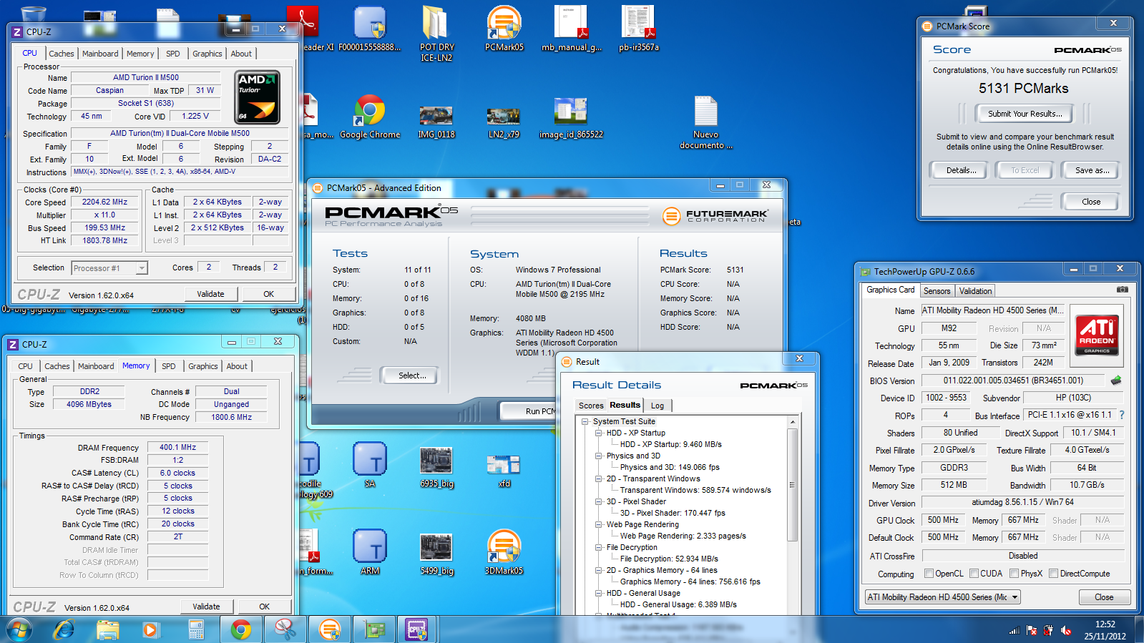
Task: Click the Close button in GPU-Z
Action: (1103, 597)
